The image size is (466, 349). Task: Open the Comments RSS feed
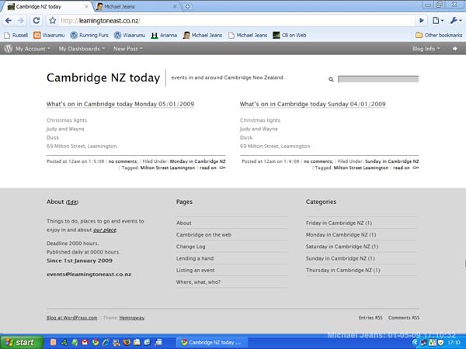click(x=404, y=318)
